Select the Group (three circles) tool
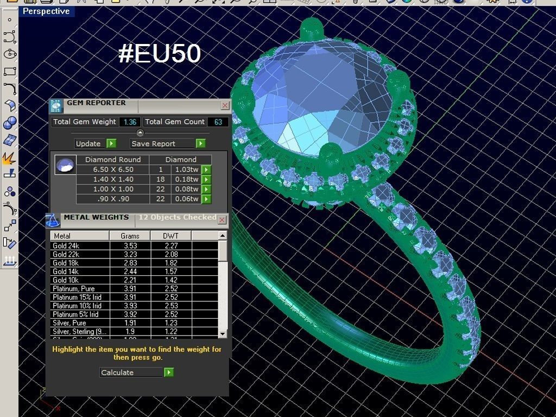The width and height of the screenshot is (556, 417). [x=10, y=192]
